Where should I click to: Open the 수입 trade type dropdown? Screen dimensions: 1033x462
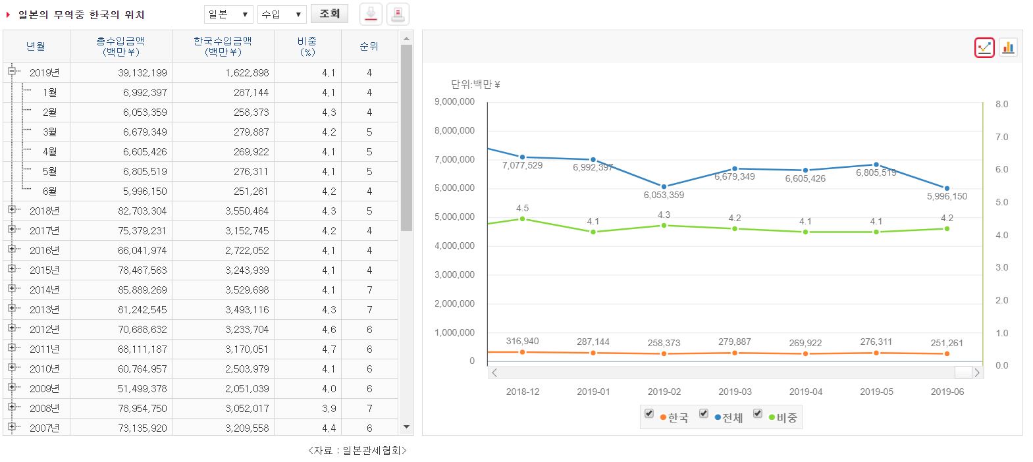(282, 14)
